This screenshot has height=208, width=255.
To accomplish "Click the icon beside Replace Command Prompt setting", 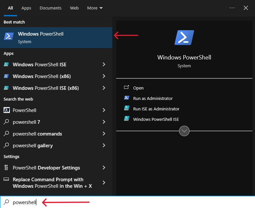I will click(x=6, y=179).
